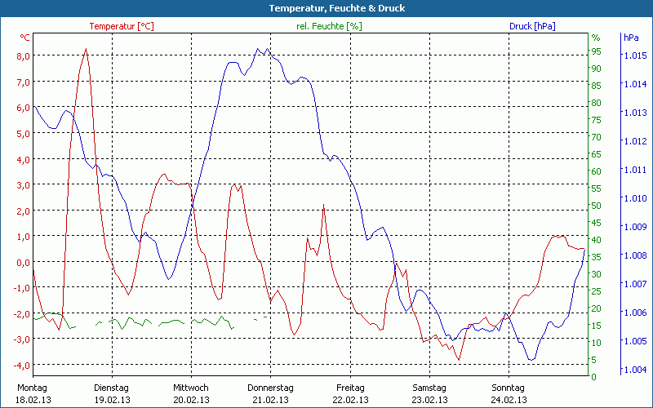Click the green '%' axis unit label
Viewport: 653px width, 408px height.
595,38
